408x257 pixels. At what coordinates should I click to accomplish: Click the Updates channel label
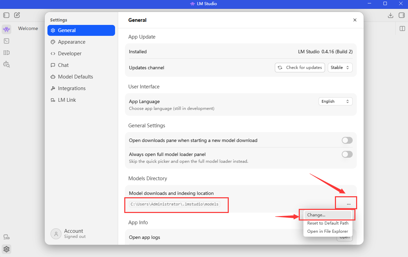[146, 68]
